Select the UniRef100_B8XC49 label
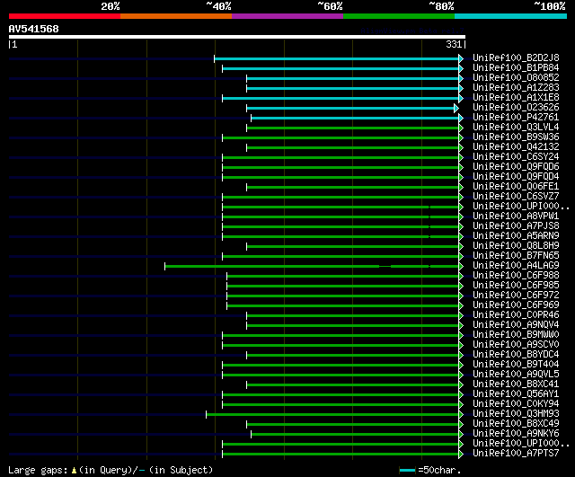 point(516,424)
